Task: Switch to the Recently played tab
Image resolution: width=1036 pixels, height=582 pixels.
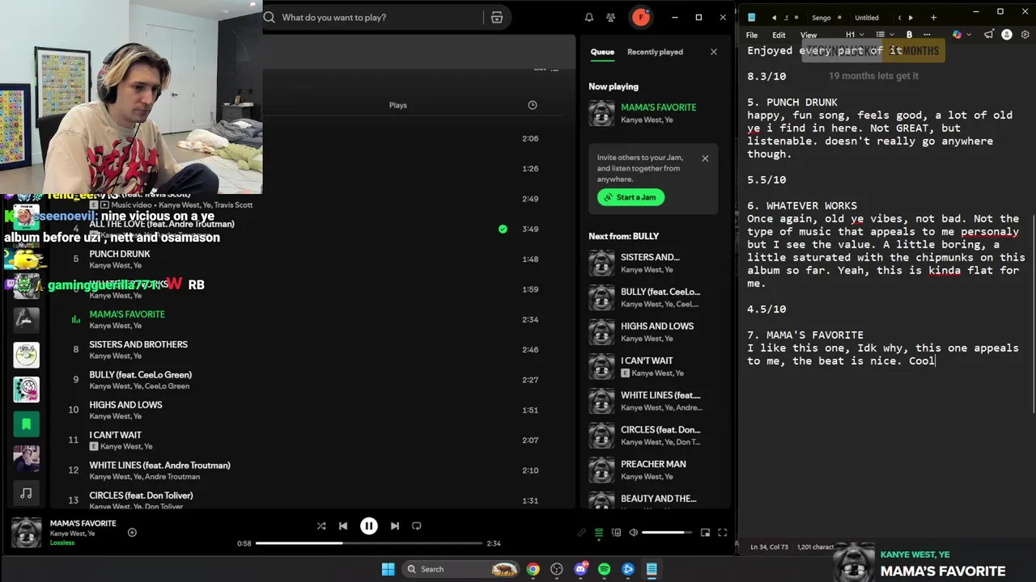Action: click(655, 52)
